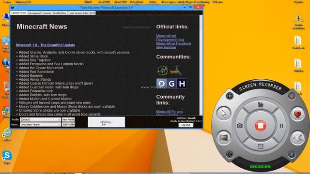Click the Loading play button
The height and width of the screenshot is (174, 310).
tap(107, 122)
